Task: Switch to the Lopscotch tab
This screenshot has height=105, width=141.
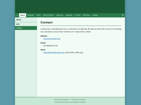Action: [x=60, y=15]
